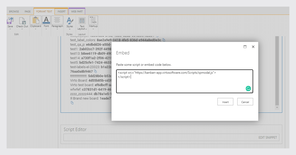Screen dimensions: 296x155
Task: Close the Embed dialog
Action: coord(253,47)
